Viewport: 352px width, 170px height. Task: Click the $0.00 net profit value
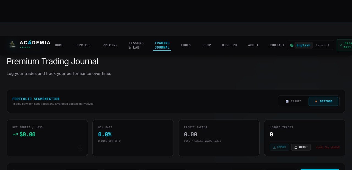(28, 134)
